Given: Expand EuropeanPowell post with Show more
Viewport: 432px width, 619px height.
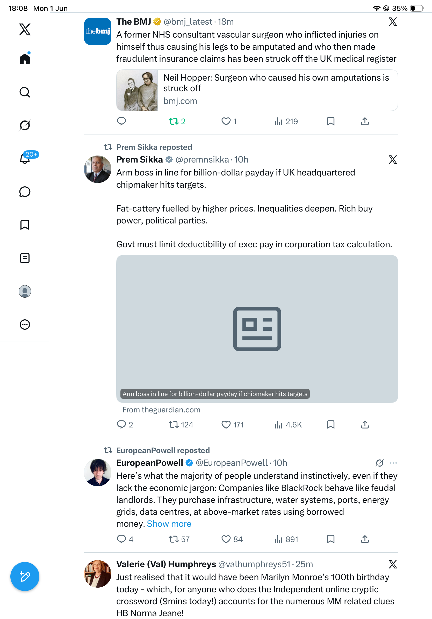Looking at the screenshot, I should [169, 524].
